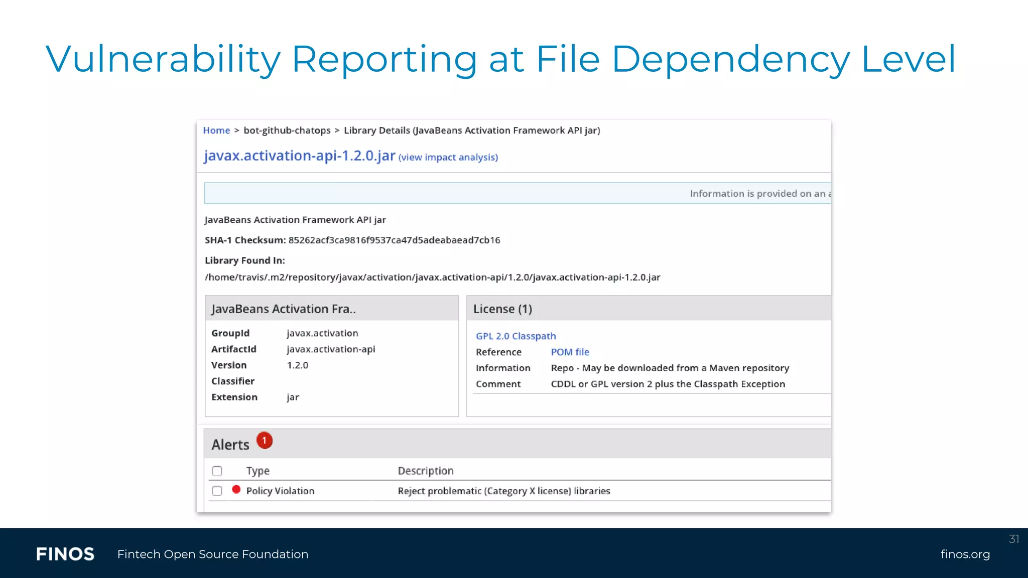1028x578 pixels.
Task: Click the Alerts section heading
Action: [230, 445]
